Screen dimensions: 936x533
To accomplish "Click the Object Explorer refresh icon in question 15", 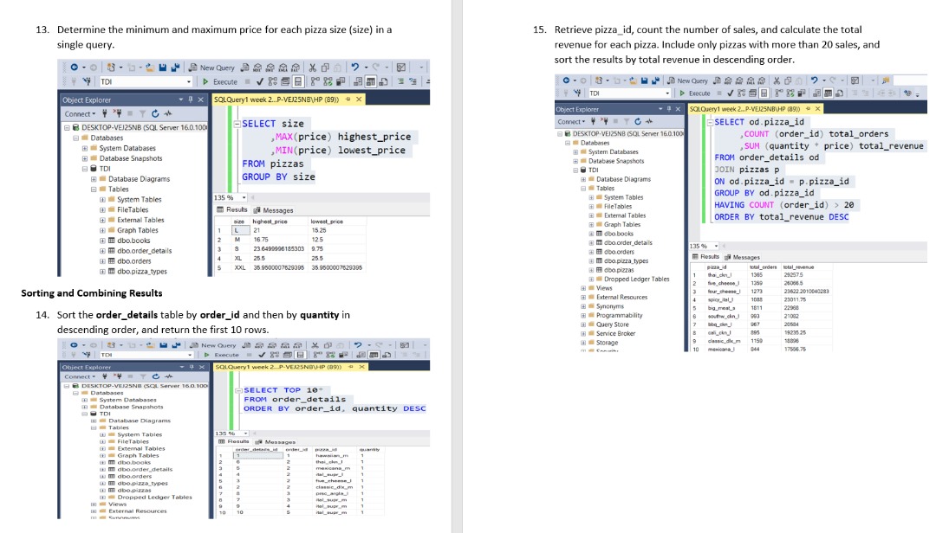I will point(638,121).
